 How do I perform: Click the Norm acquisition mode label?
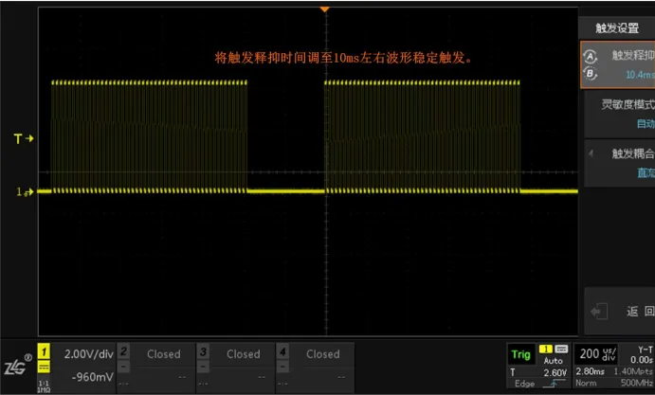point(586,383)
